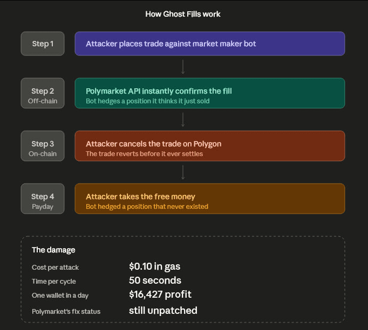Select the "Time per cycle" label
368x330 pixels.
[x=54, y=282]
